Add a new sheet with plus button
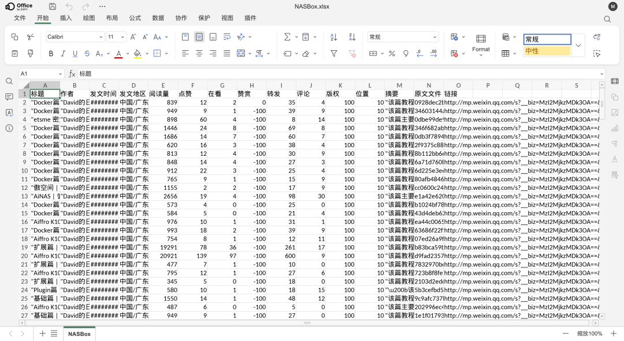 click(x=42, y=333)
